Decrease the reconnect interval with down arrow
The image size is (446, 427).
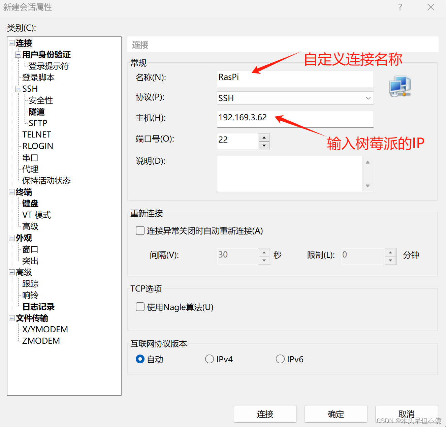tap(264, 260)
